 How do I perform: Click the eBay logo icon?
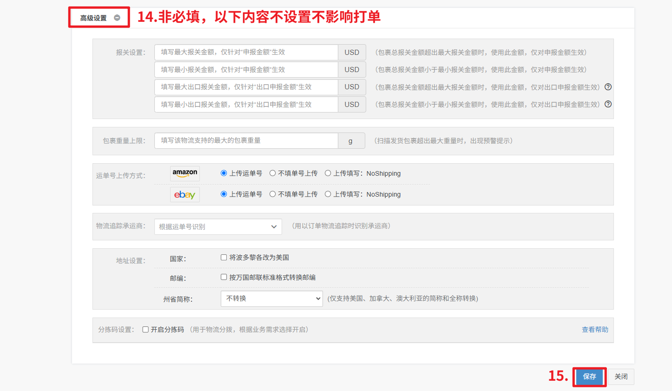pos(185,194)
